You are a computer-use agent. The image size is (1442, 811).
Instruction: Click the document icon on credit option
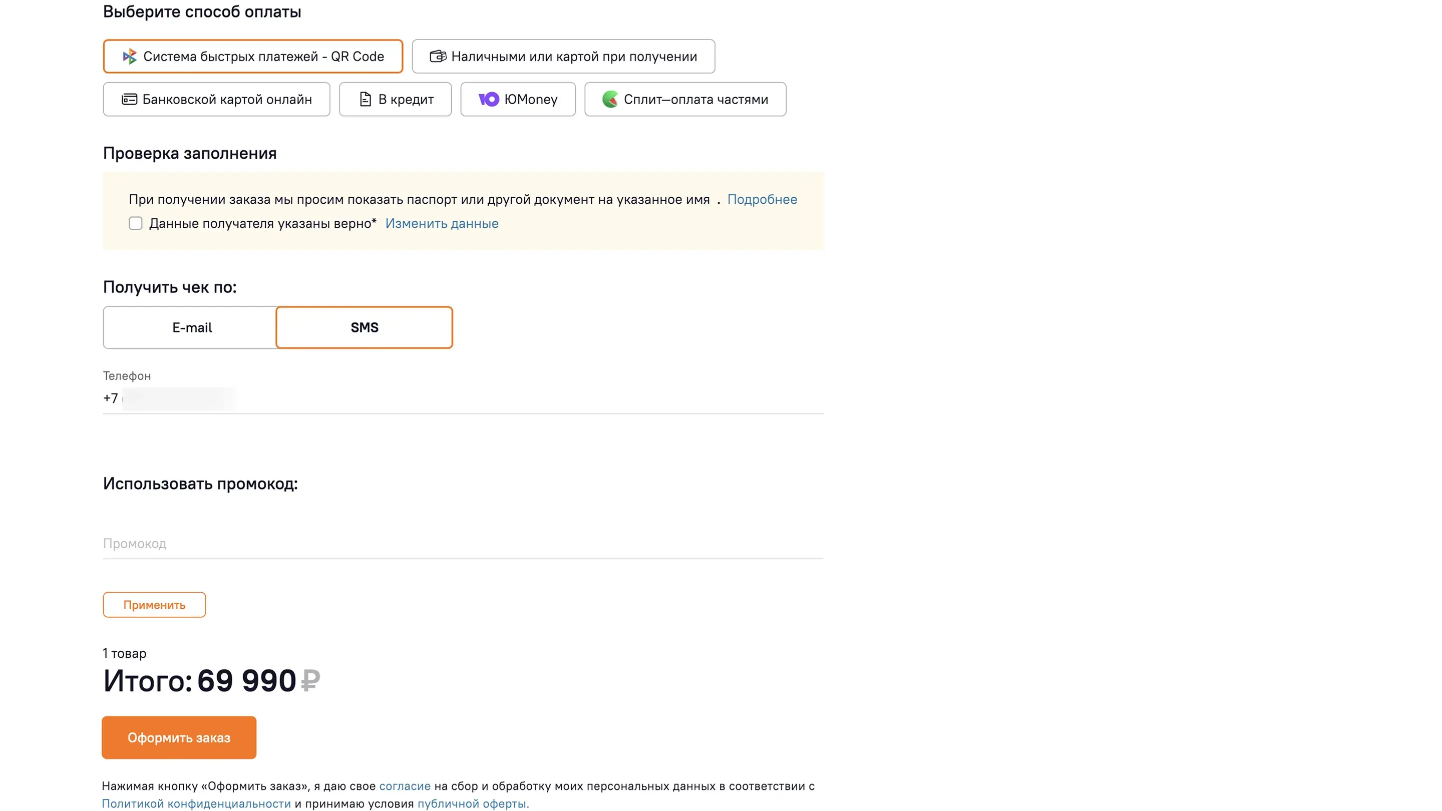tap(365, 100)
